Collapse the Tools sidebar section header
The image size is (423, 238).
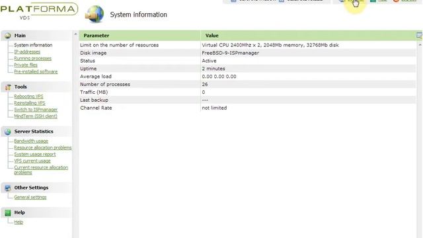coord(37,87)
